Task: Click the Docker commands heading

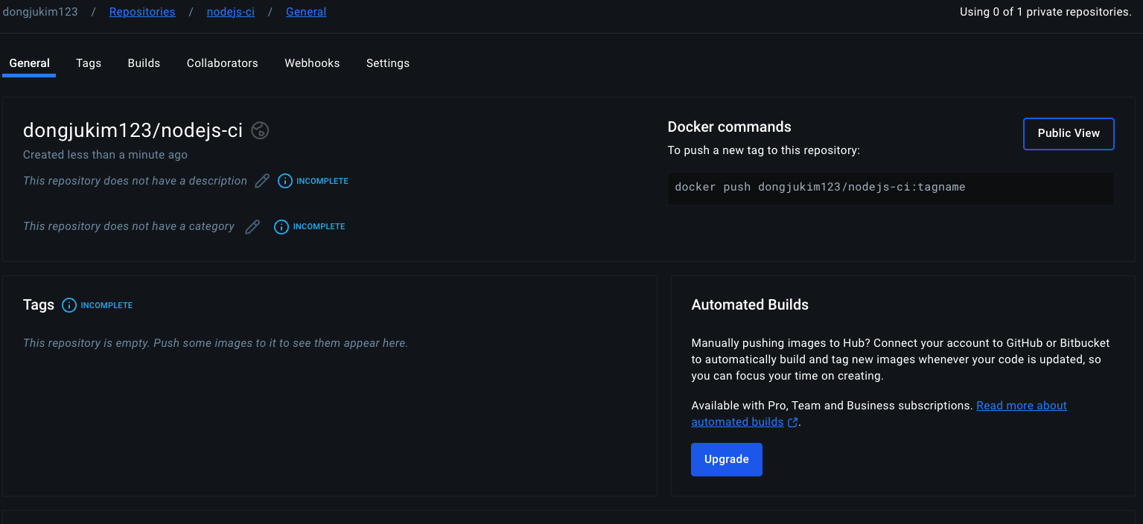Action: coord(730,127)
